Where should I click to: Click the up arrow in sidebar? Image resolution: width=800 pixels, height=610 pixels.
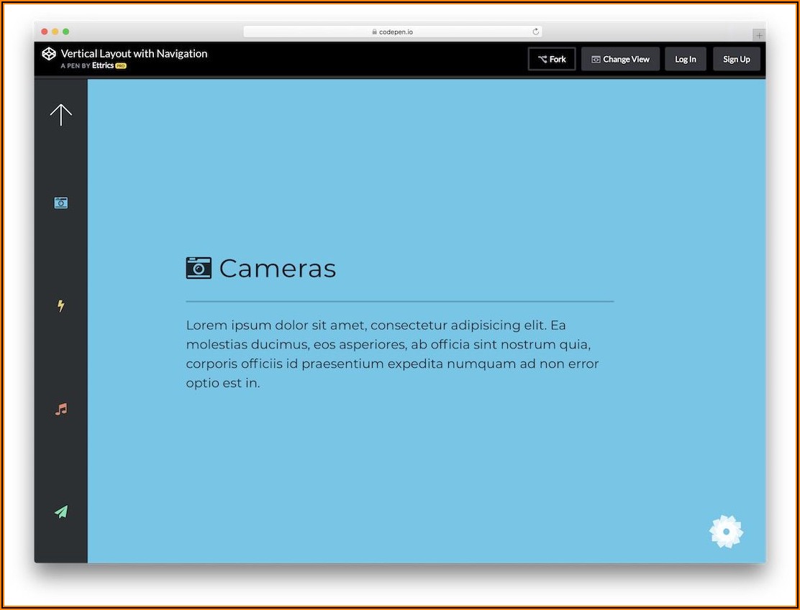[x=61, y=115]
